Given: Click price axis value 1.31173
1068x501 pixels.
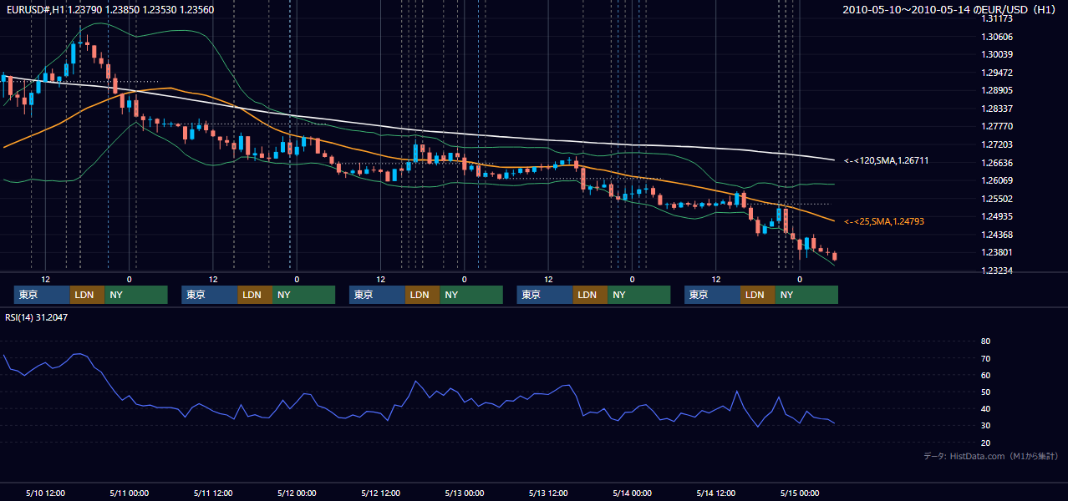Looking at the screenshot, I should (x=998, y=18).
